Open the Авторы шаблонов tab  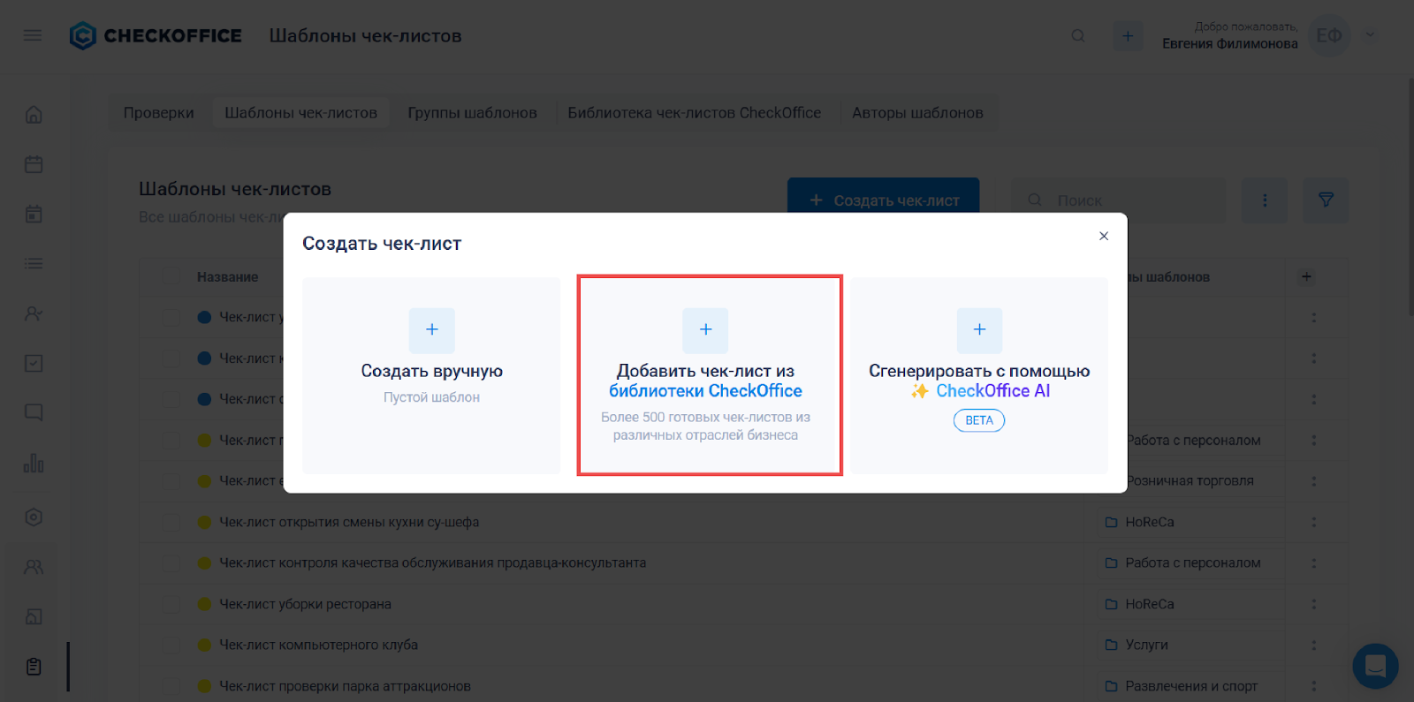click(917, 113)
